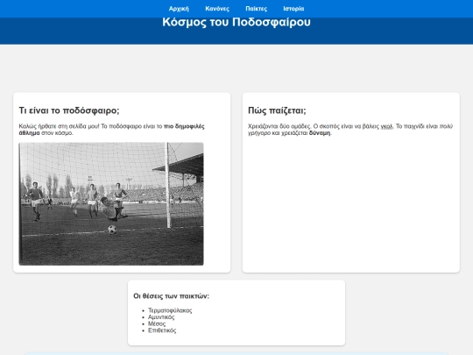Screen dimensions: 473x355
Task: Select the Ιστορία navigation link
Action: coord(293,9)
